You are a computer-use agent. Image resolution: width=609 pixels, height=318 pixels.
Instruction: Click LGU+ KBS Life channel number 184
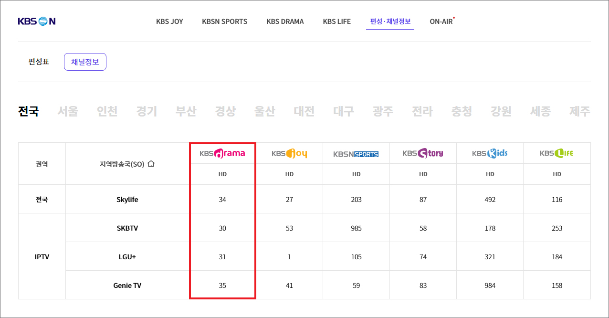[556, 257]
